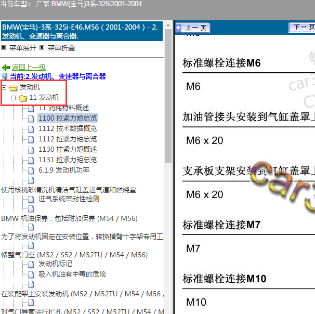Viewport: 315px width, 314px height.
Task: Click heading 加油管接头安装到气缸盖罩
Action: [x=248, y=117]
